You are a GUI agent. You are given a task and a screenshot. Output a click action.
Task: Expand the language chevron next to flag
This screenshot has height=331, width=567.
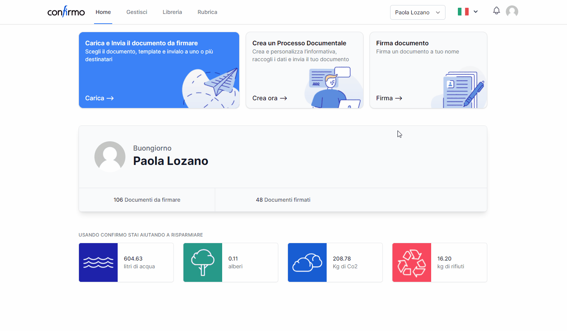[476, 12]
